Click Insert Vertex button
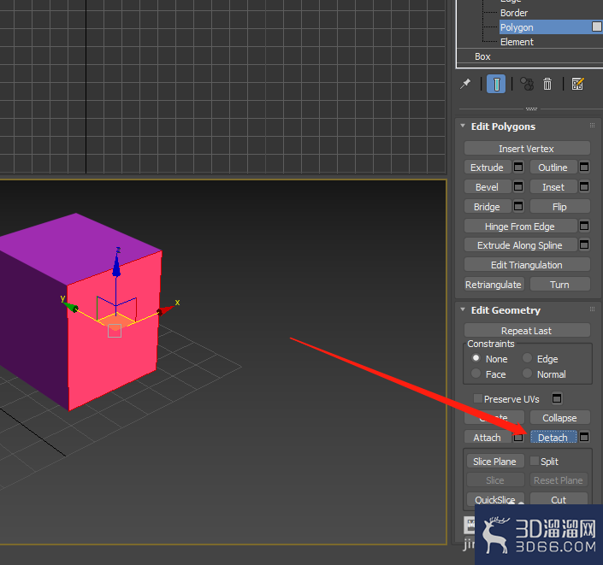This screenshot has width=603, height=565. coord(527,149)
